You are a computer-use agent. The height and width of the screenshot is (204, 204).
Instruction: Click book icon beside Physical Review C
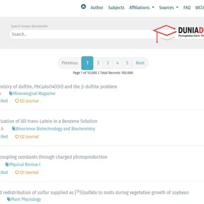point(7,164)
